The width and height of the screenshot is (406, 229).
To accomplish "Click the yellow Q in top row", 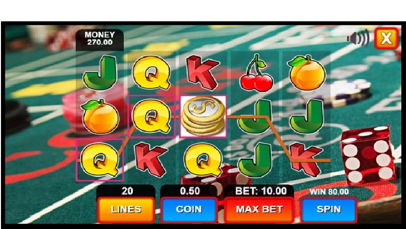I will tap(151, 73).
